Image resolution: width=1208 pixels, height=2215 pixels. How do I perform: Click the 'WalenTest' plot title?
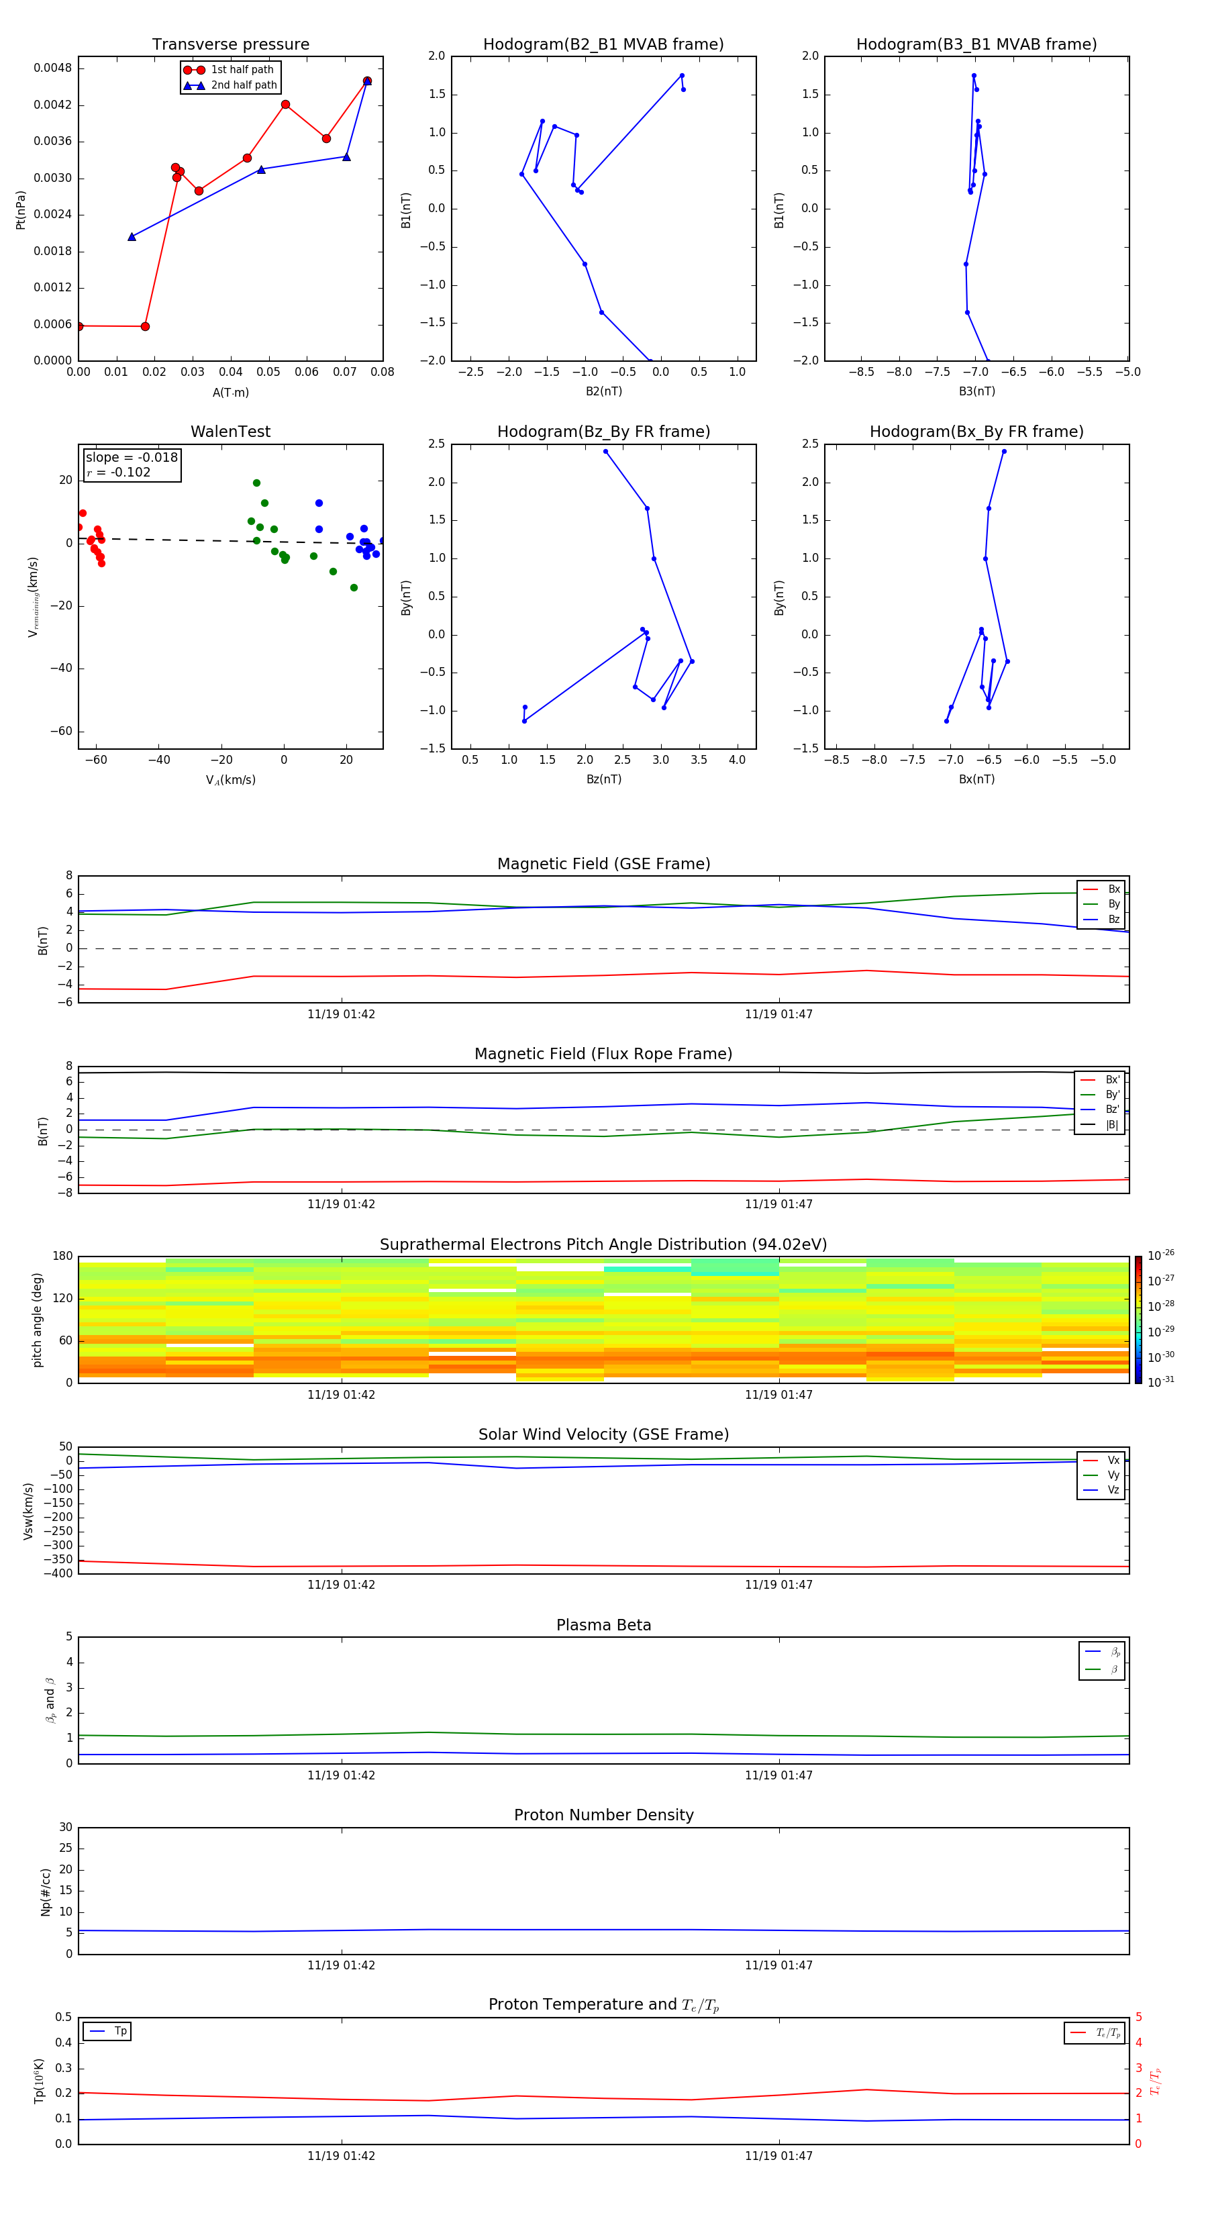tap(230, 432)
